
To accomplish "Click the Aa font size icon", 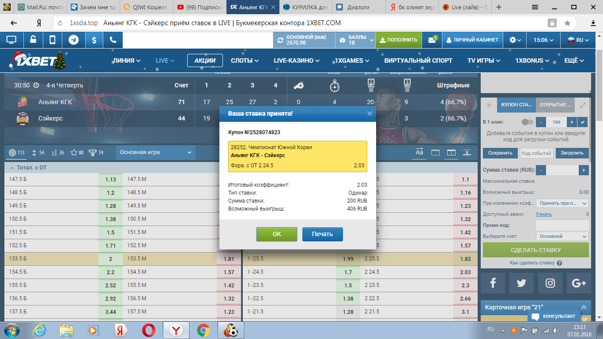I will pyautogui.click(x=419, y=152).
